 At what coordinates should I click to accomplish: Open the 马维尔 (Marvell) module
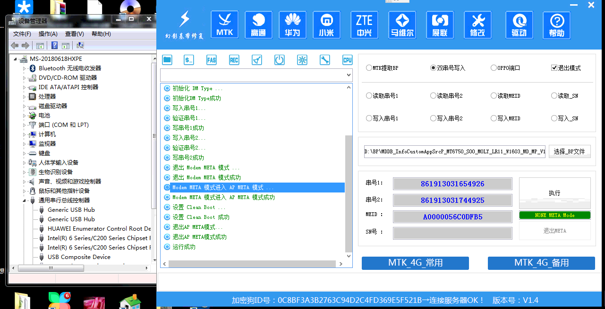pos(402,25)
